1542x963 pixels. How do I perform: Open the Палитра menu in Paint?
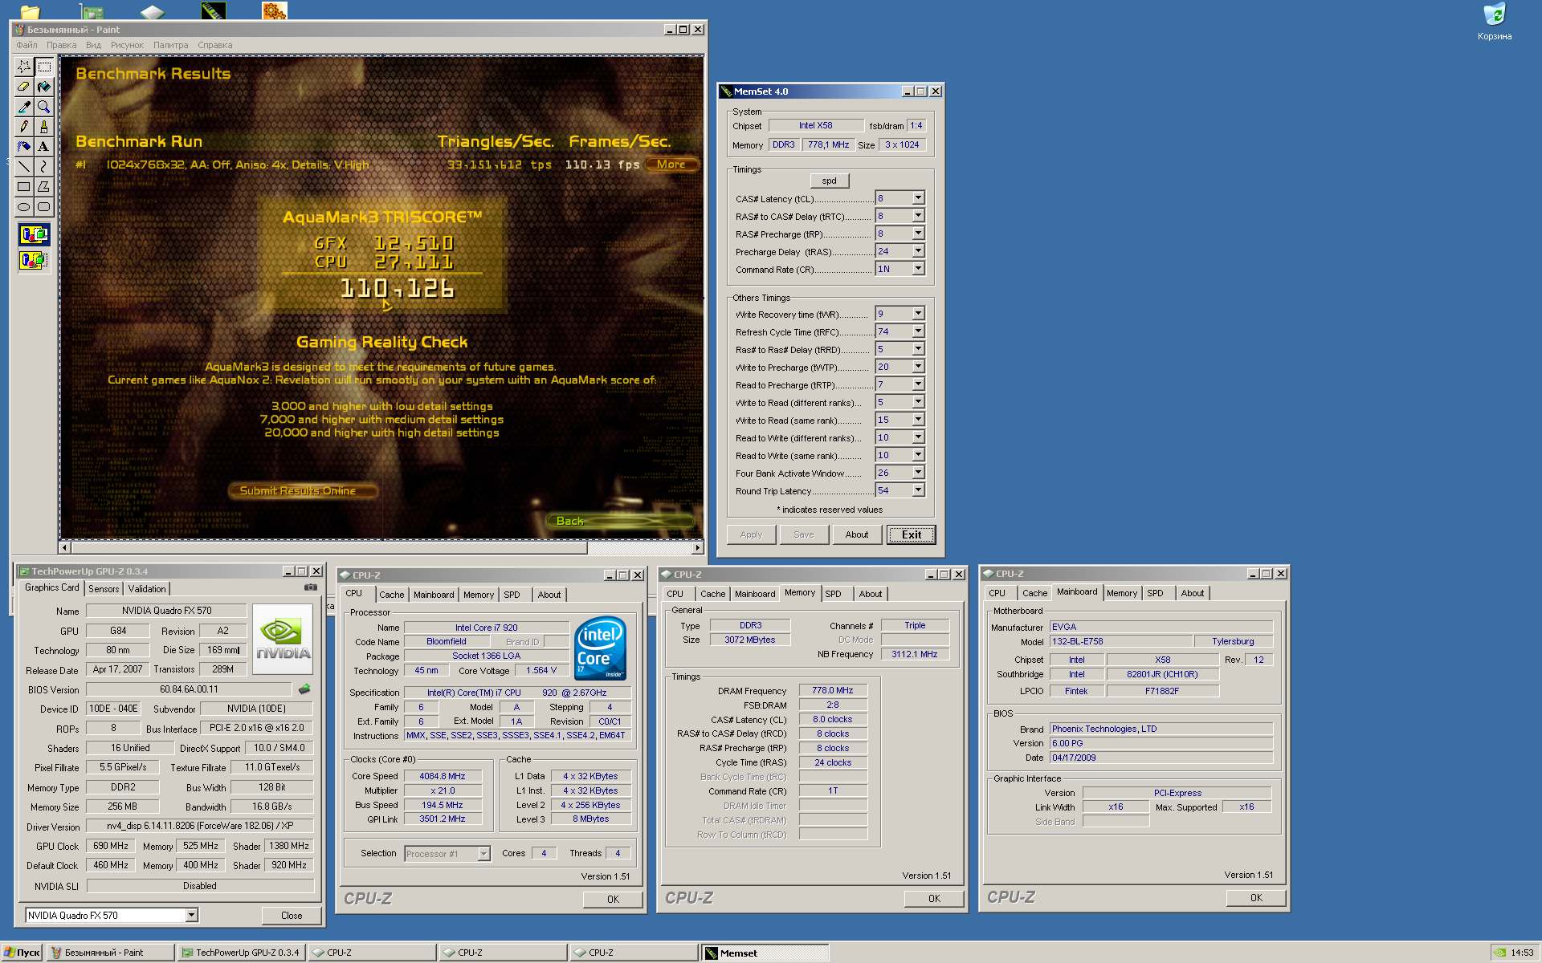pyautogui.click(x=170, y=45)
